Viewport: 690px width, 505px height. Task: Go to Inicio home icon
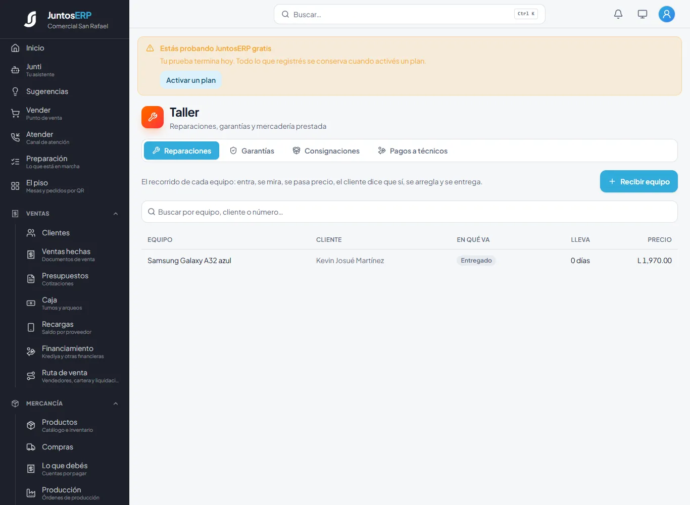click(x=15, y=48)
